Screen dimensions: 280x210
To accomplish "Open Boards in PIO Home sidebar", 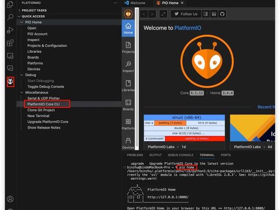I will point(128,105).
